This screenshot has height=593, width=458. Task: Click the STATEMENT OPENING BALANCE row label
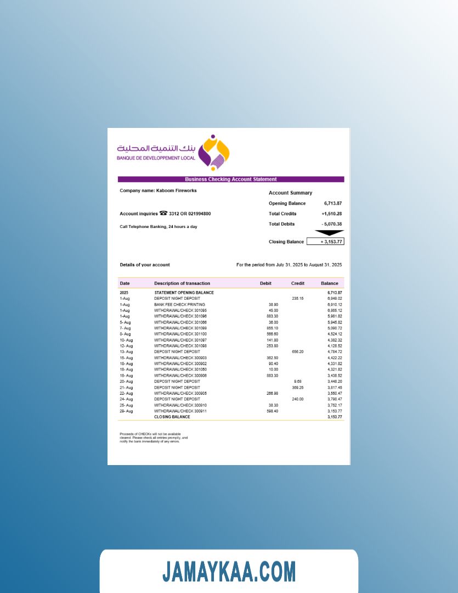[x=184, y=293]
